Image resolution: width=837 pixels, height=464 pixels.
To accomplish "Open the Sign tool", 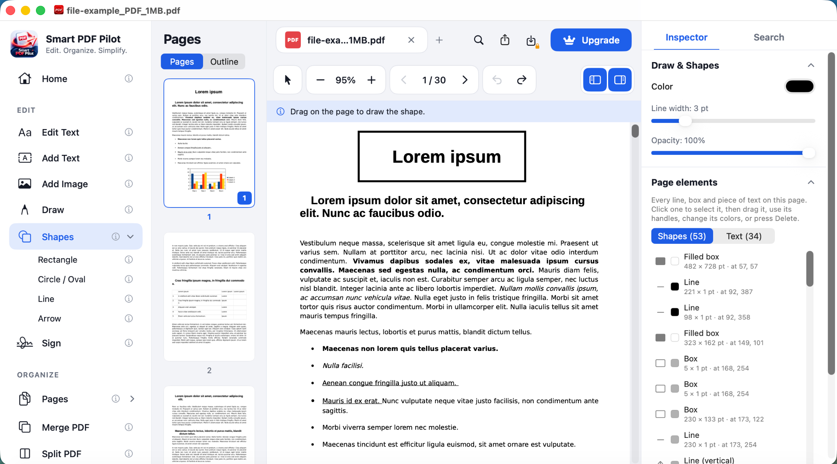I will pyautogui.click(x=76, y=343).
